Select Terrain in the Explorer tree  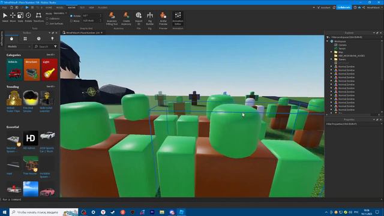[342, 49]
